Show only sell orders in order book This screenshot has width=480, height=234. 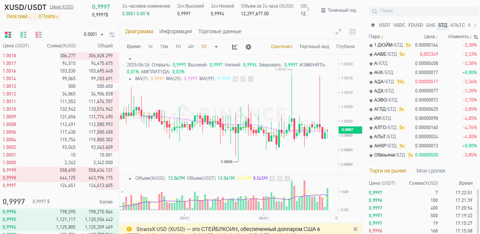(x=38, y=34)
